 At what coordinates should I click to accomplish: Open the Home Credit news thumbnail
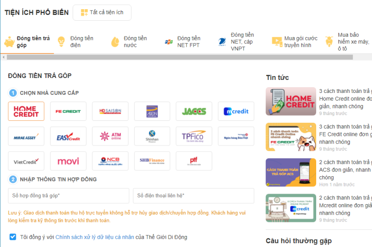pyautogui.click(x=291, y=101)
